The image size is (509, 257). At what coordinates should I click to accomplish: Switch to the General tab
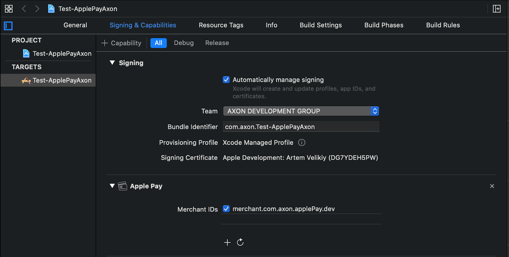coord(75,25)
